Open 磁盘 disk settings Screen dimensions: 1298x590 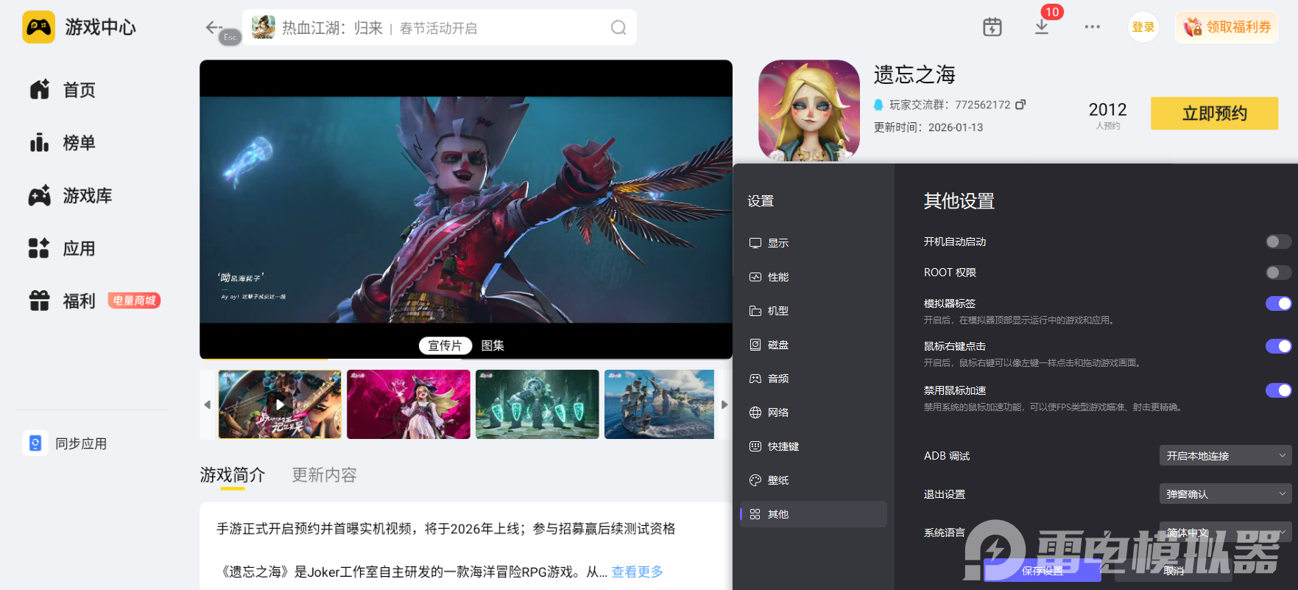click(814, 345)
